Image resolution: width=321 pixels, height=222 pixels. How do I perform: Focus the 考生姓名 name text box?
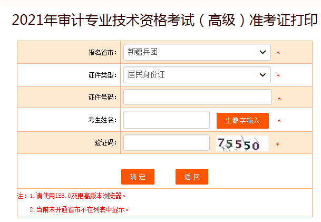coord(166,120)
